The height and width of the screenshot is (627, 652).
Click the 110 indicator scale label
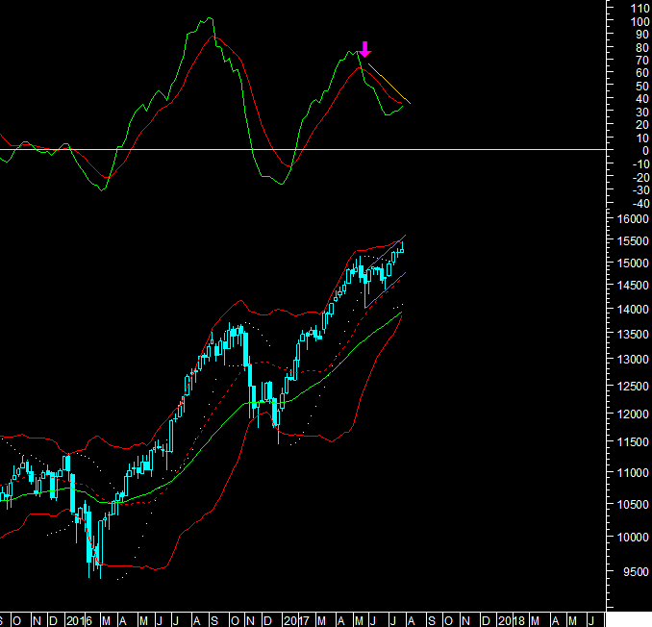tap(639, 9)
